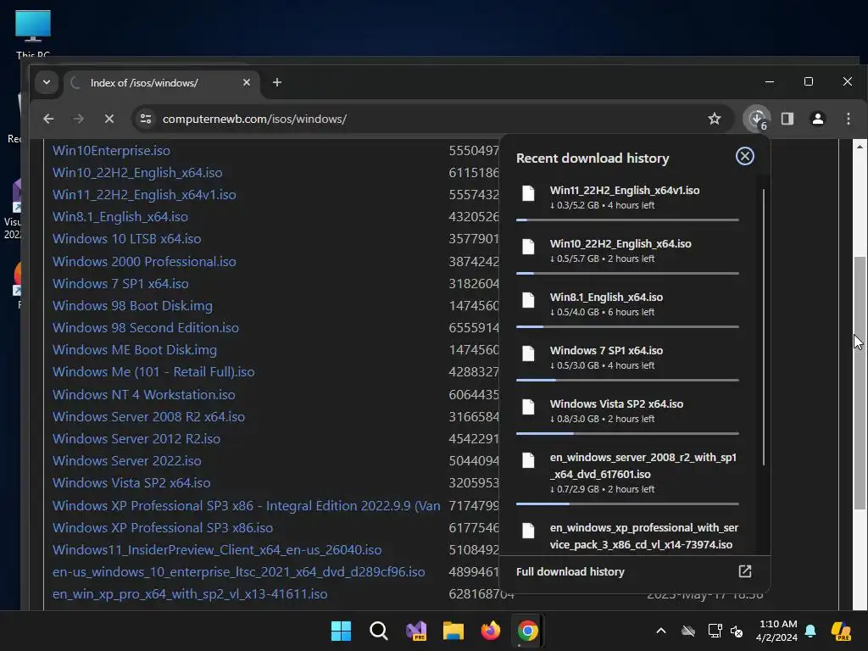Click the address bar URL
Screen dimensions: 868x651
(254, 119)
